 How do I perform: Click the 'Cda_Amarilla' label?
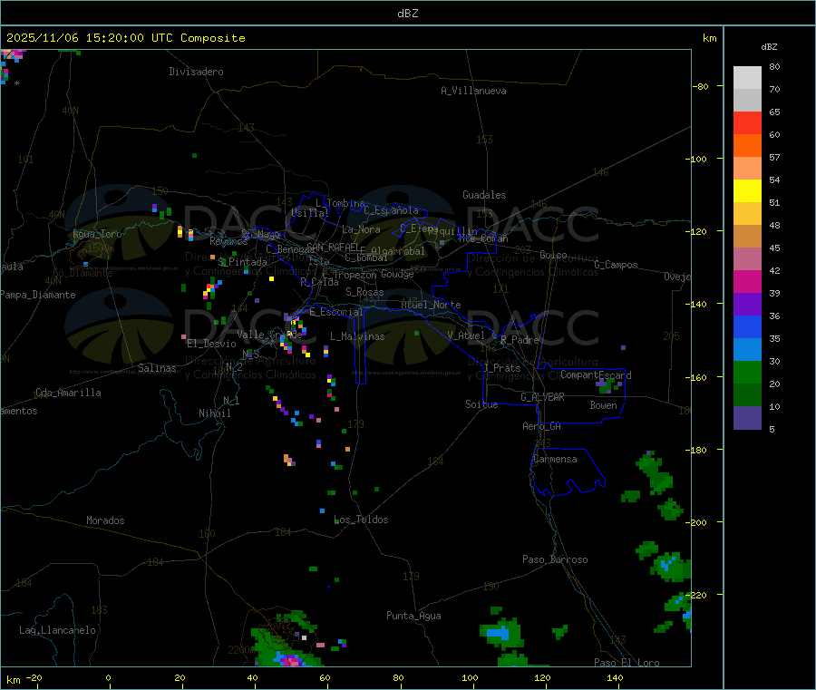pos(69,393)
